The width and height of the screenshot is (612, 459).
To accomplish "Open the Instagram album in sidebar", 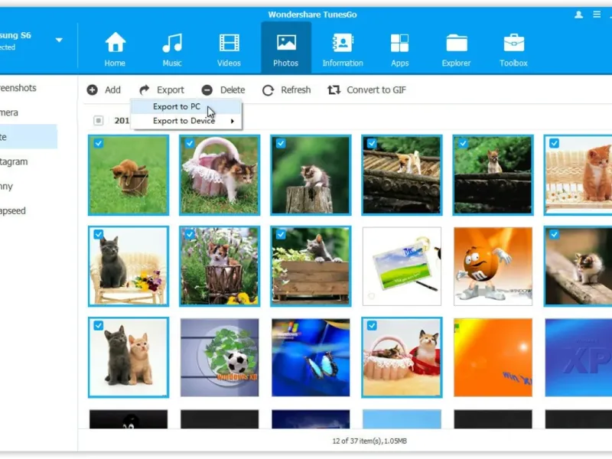I will click(28, 161).
